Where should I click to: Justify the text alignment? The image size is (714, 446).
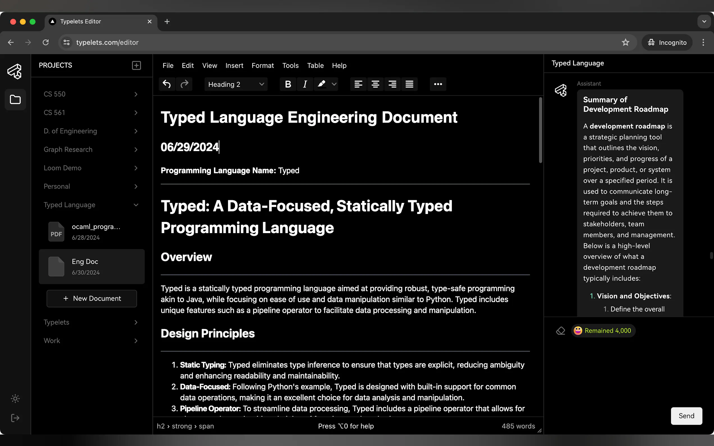(x=409, y=84)
